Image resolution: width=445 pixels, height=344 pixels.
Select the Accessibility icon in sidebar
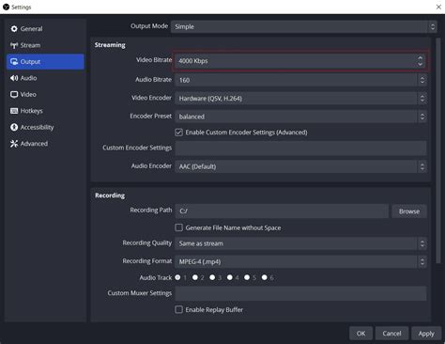click(x=14, y=127)
